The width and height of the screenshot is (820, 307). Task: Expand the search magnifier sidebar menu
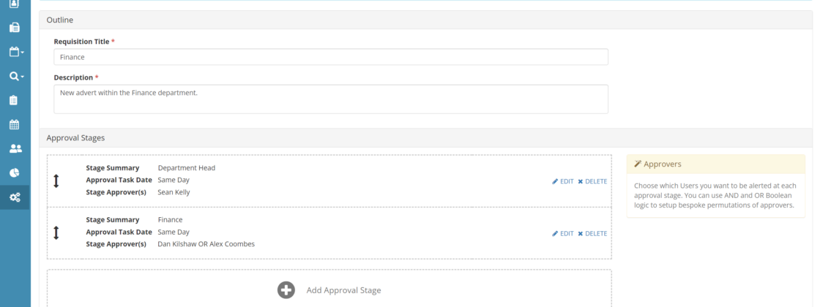point(15,76)
